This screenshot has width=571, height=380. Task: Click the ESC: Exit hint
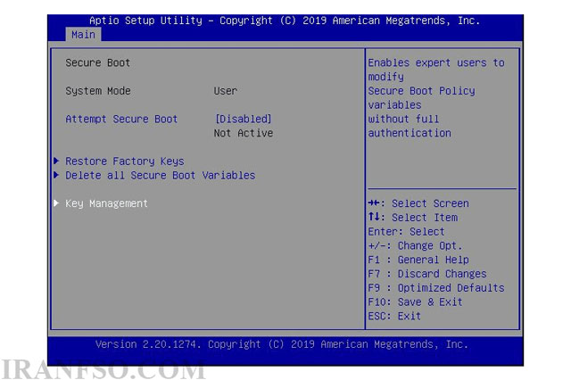click(394, 316)
